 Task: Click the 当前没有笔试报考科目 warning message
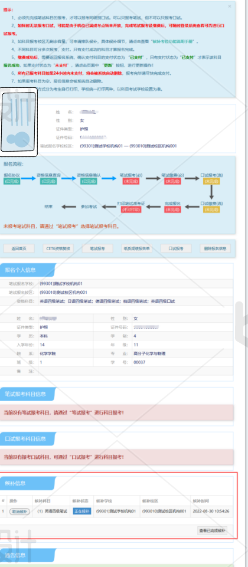pyautogui.click(x=116, y=412)
